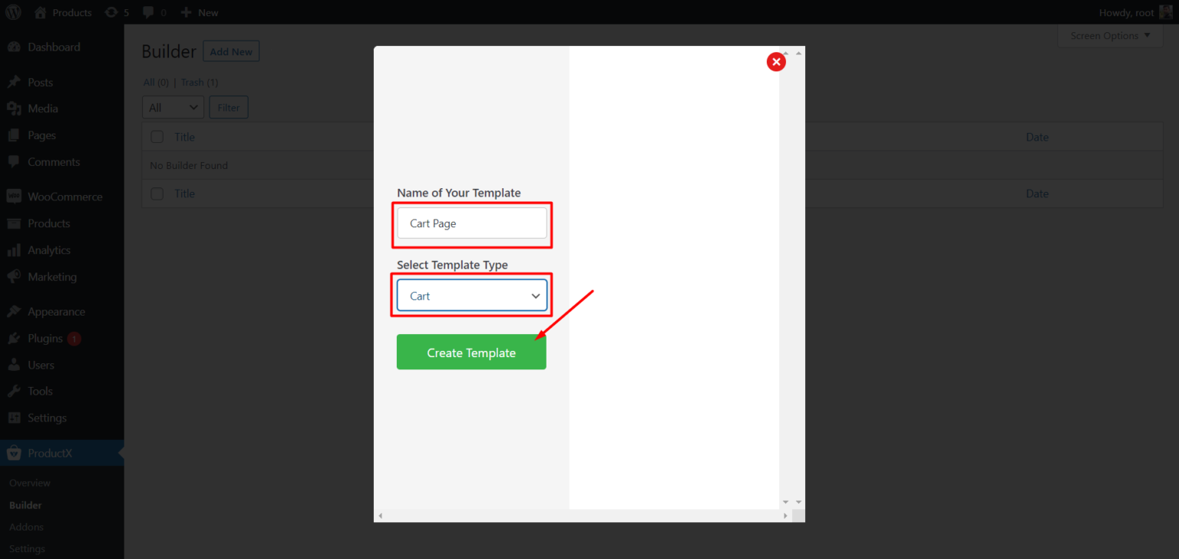Check the select-all Title checkbox in header row
Screen dimensions: 1179x559
(157, 136)
